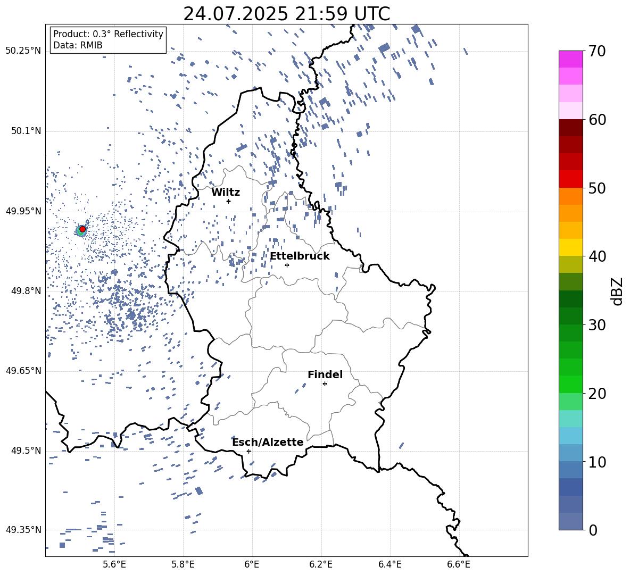
Task: Pick the magenta swatch atop the colorbar
Action: [570, 59]
